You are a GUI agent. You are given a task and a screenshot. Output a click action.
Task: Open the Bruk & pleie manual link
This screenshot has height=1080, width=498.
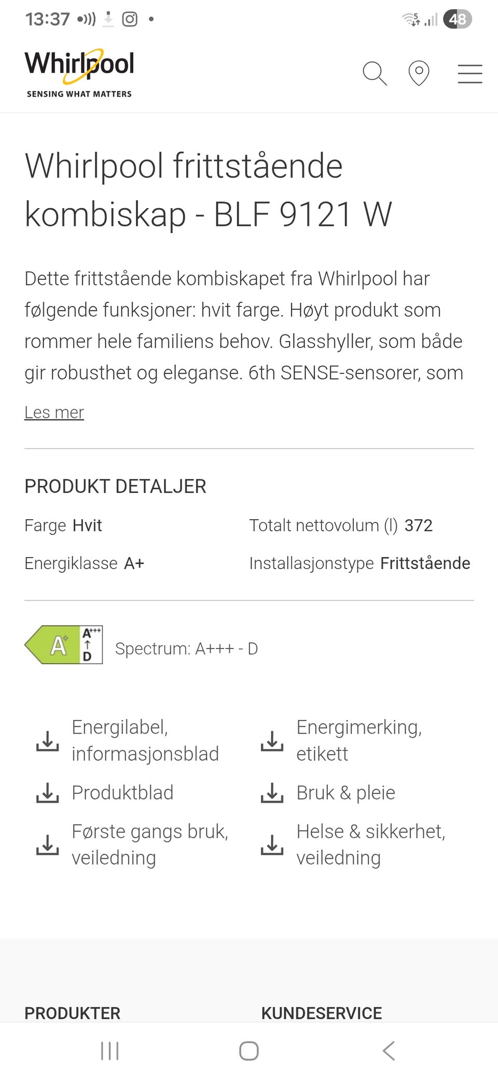point(345,793)
